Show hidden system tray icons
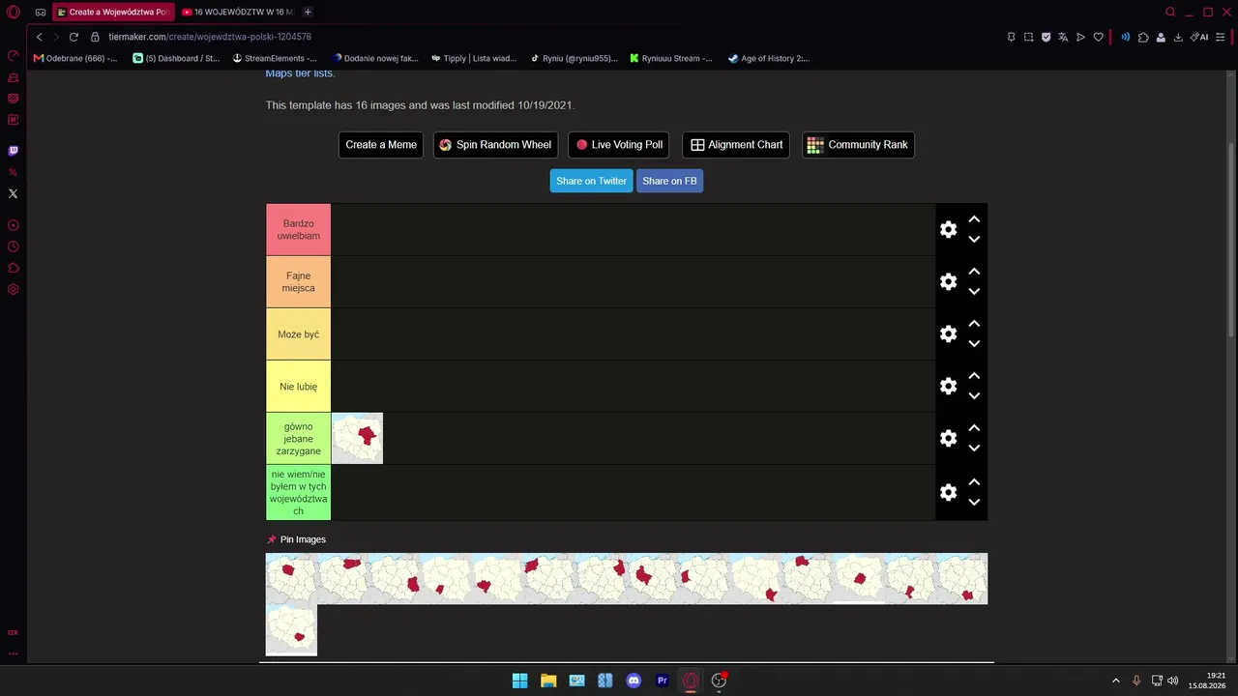 [1115, 681]
